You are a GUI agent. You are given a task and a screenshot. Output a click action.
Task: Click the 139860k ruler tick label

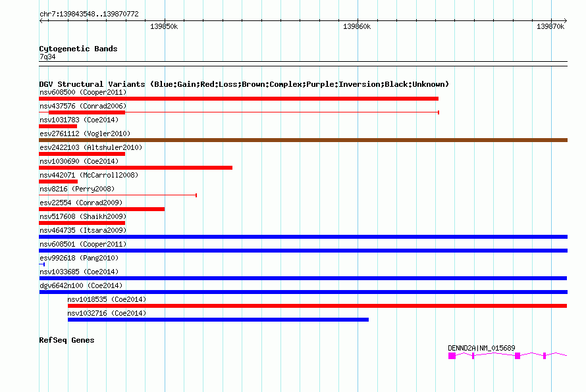tap(357, 26)
